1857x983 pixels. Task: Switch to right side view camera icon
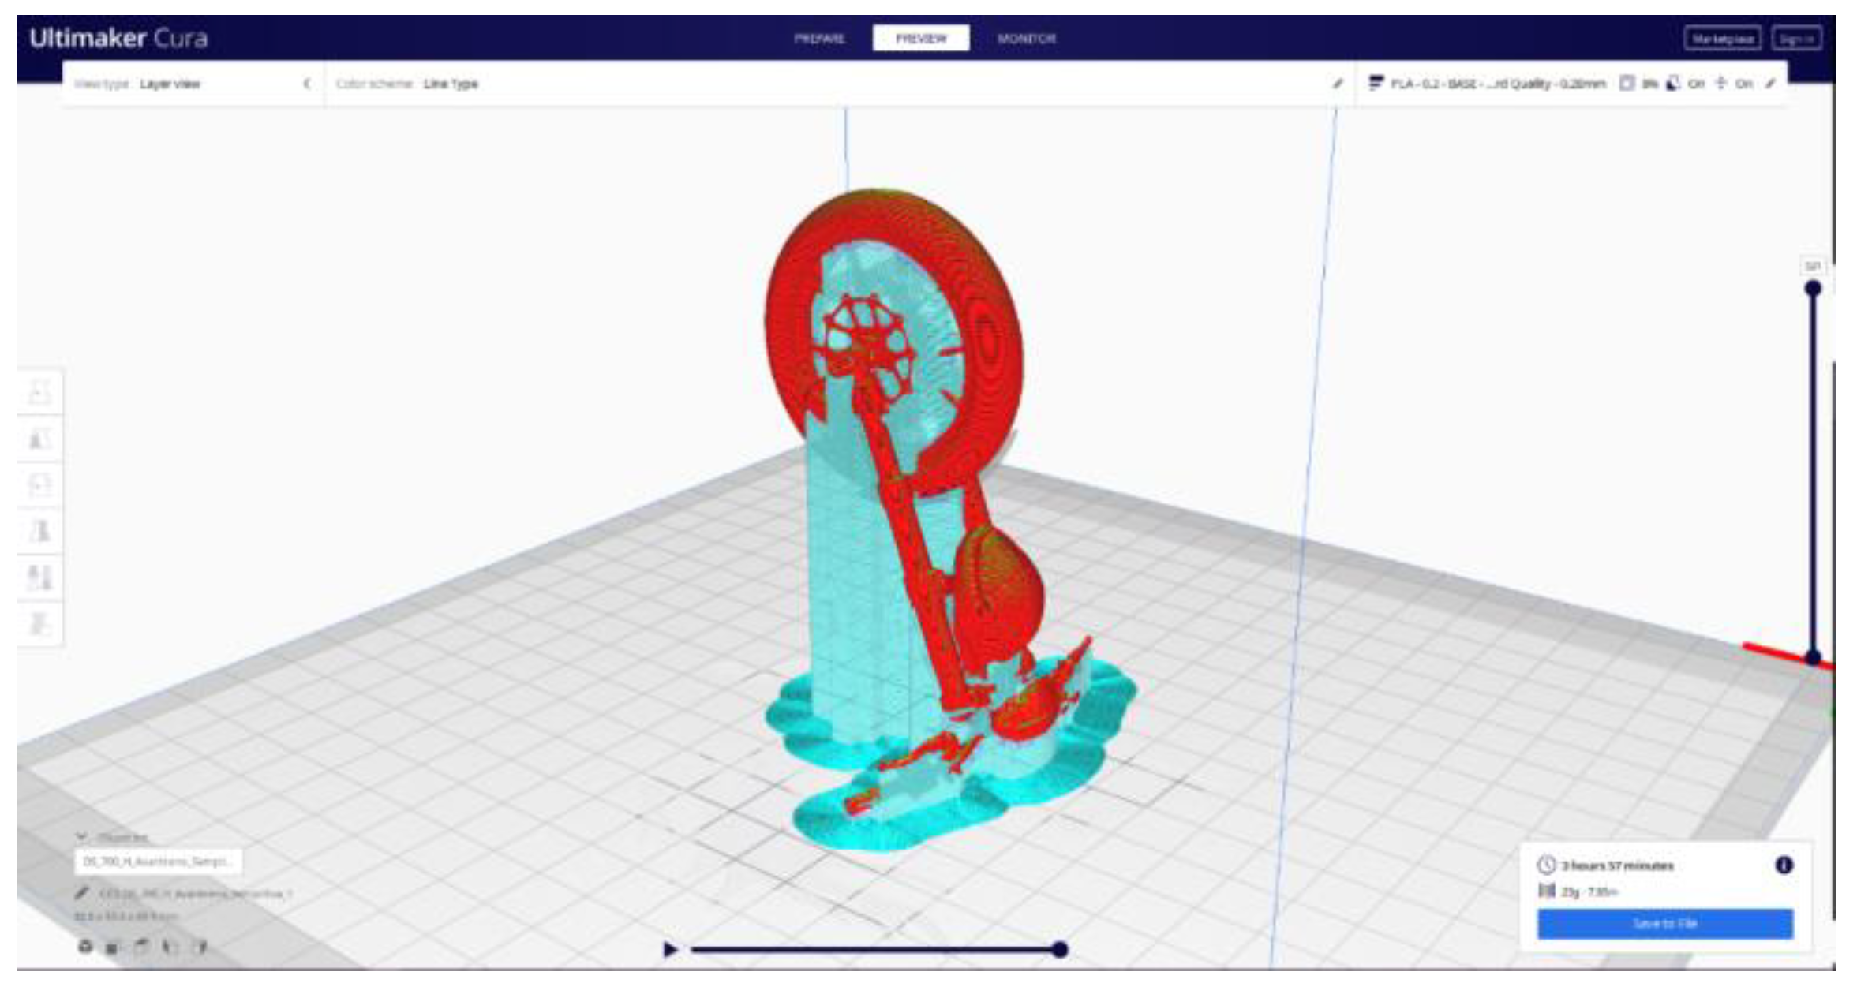(x=200, y=946)
